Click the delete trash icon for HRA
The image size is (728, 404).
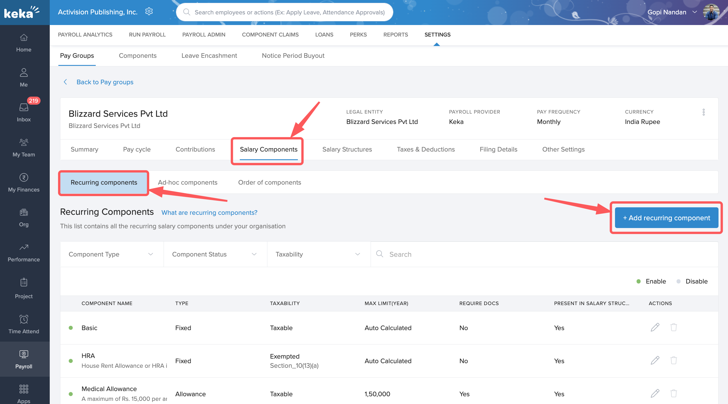[x=673, y=360]
